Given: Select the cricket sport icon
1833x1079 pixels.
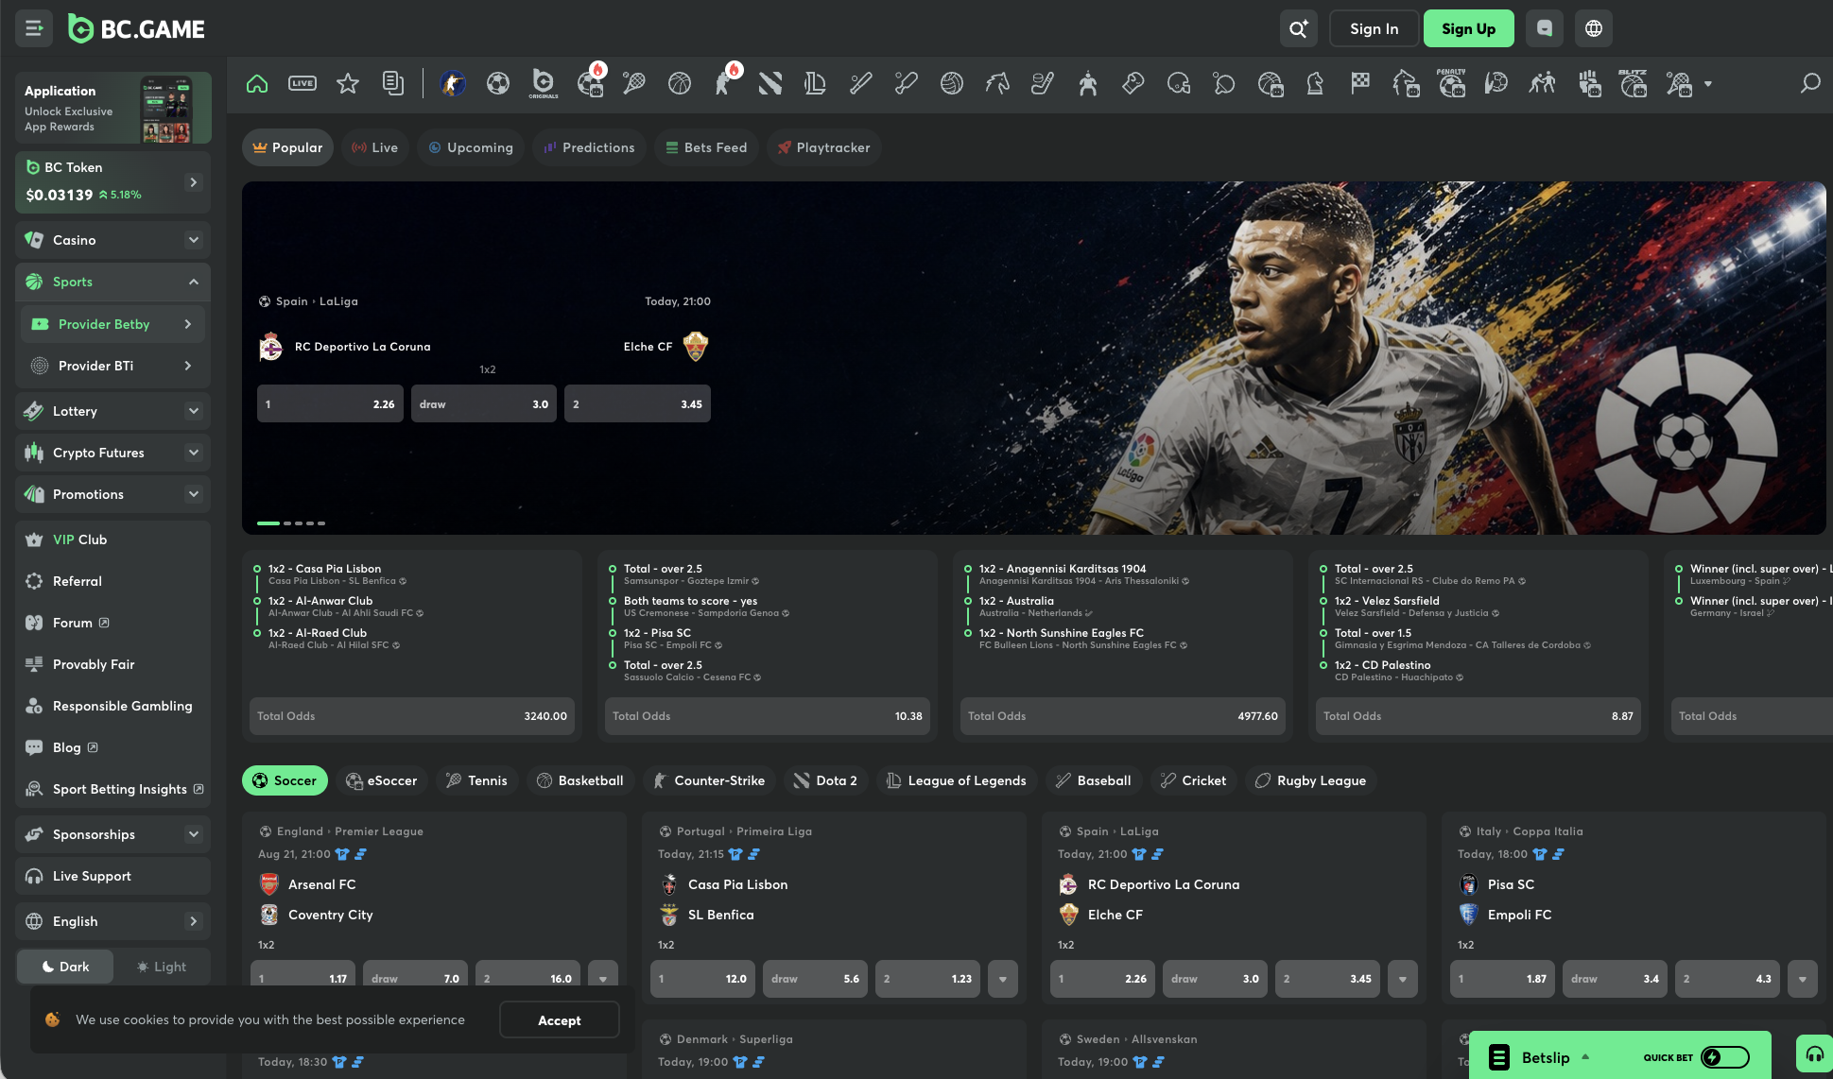Looking at the screenshot, I should pyautogui.click(x=906, y=83).
